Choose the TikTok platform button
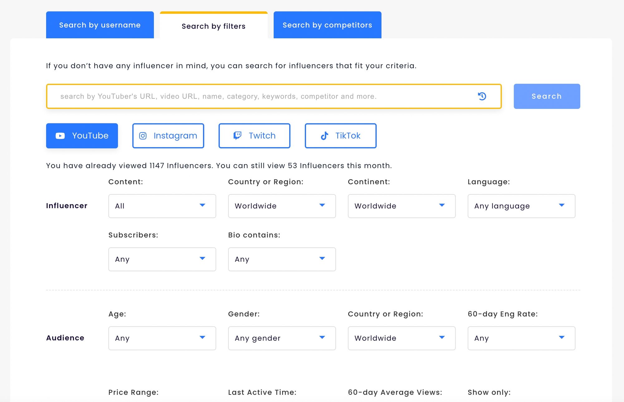 click(x=341, y=136)
